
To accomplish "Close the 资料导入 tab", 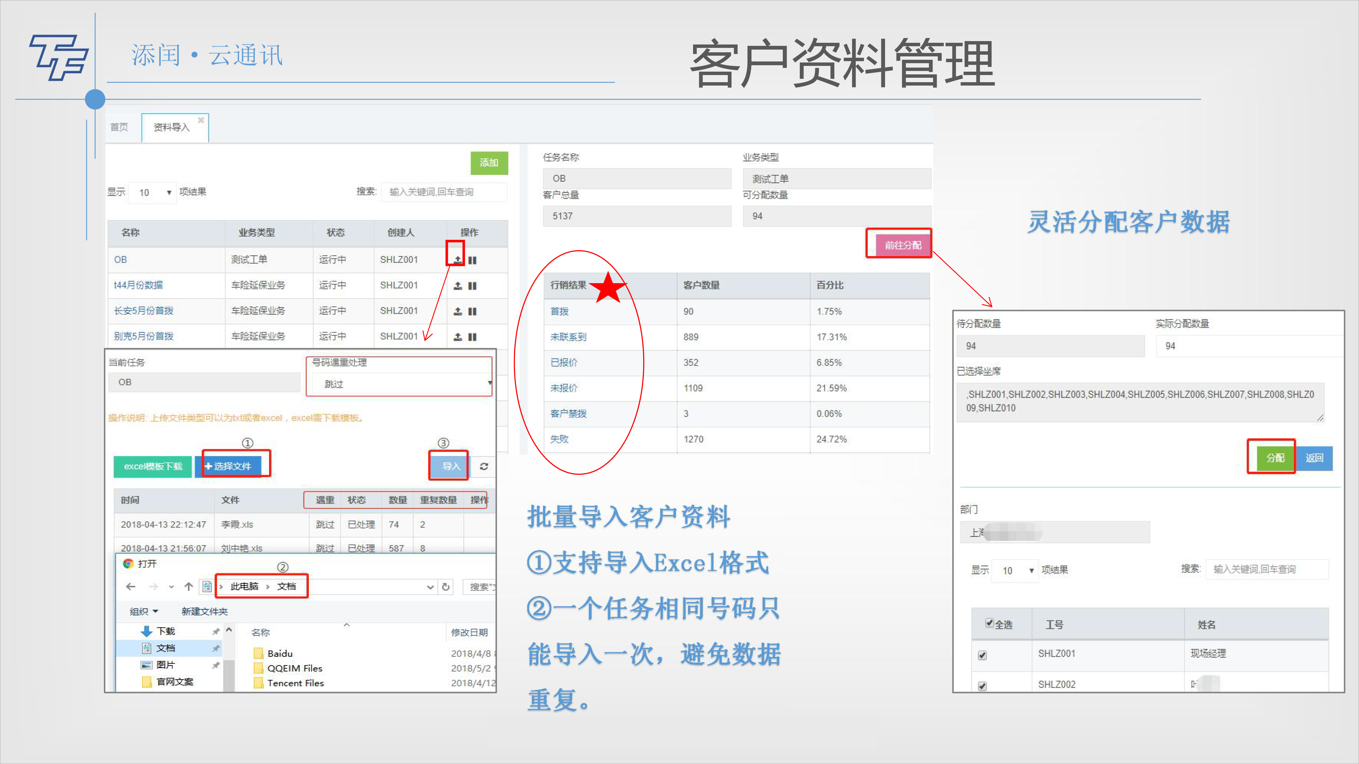I will pos(201,120).
